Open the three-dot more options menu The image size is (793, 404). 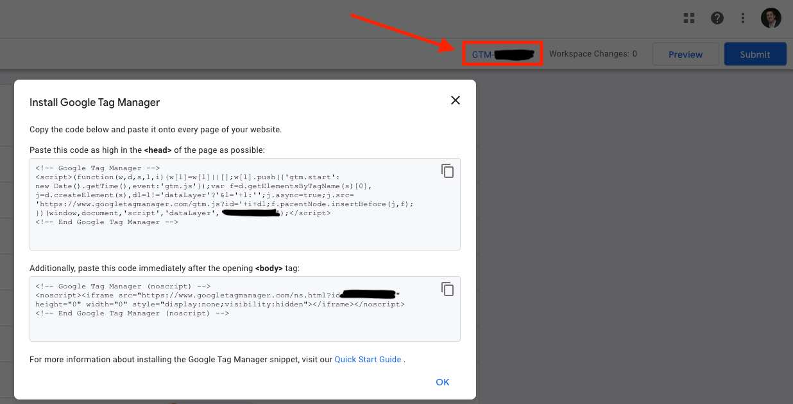[743, 18]
